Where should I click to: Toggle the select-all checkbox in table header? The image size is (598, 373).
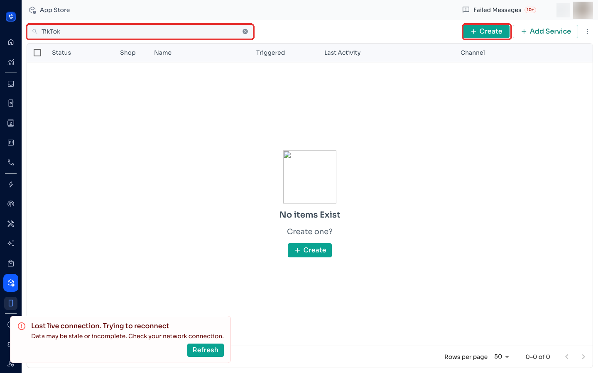[x=37, y=53]
